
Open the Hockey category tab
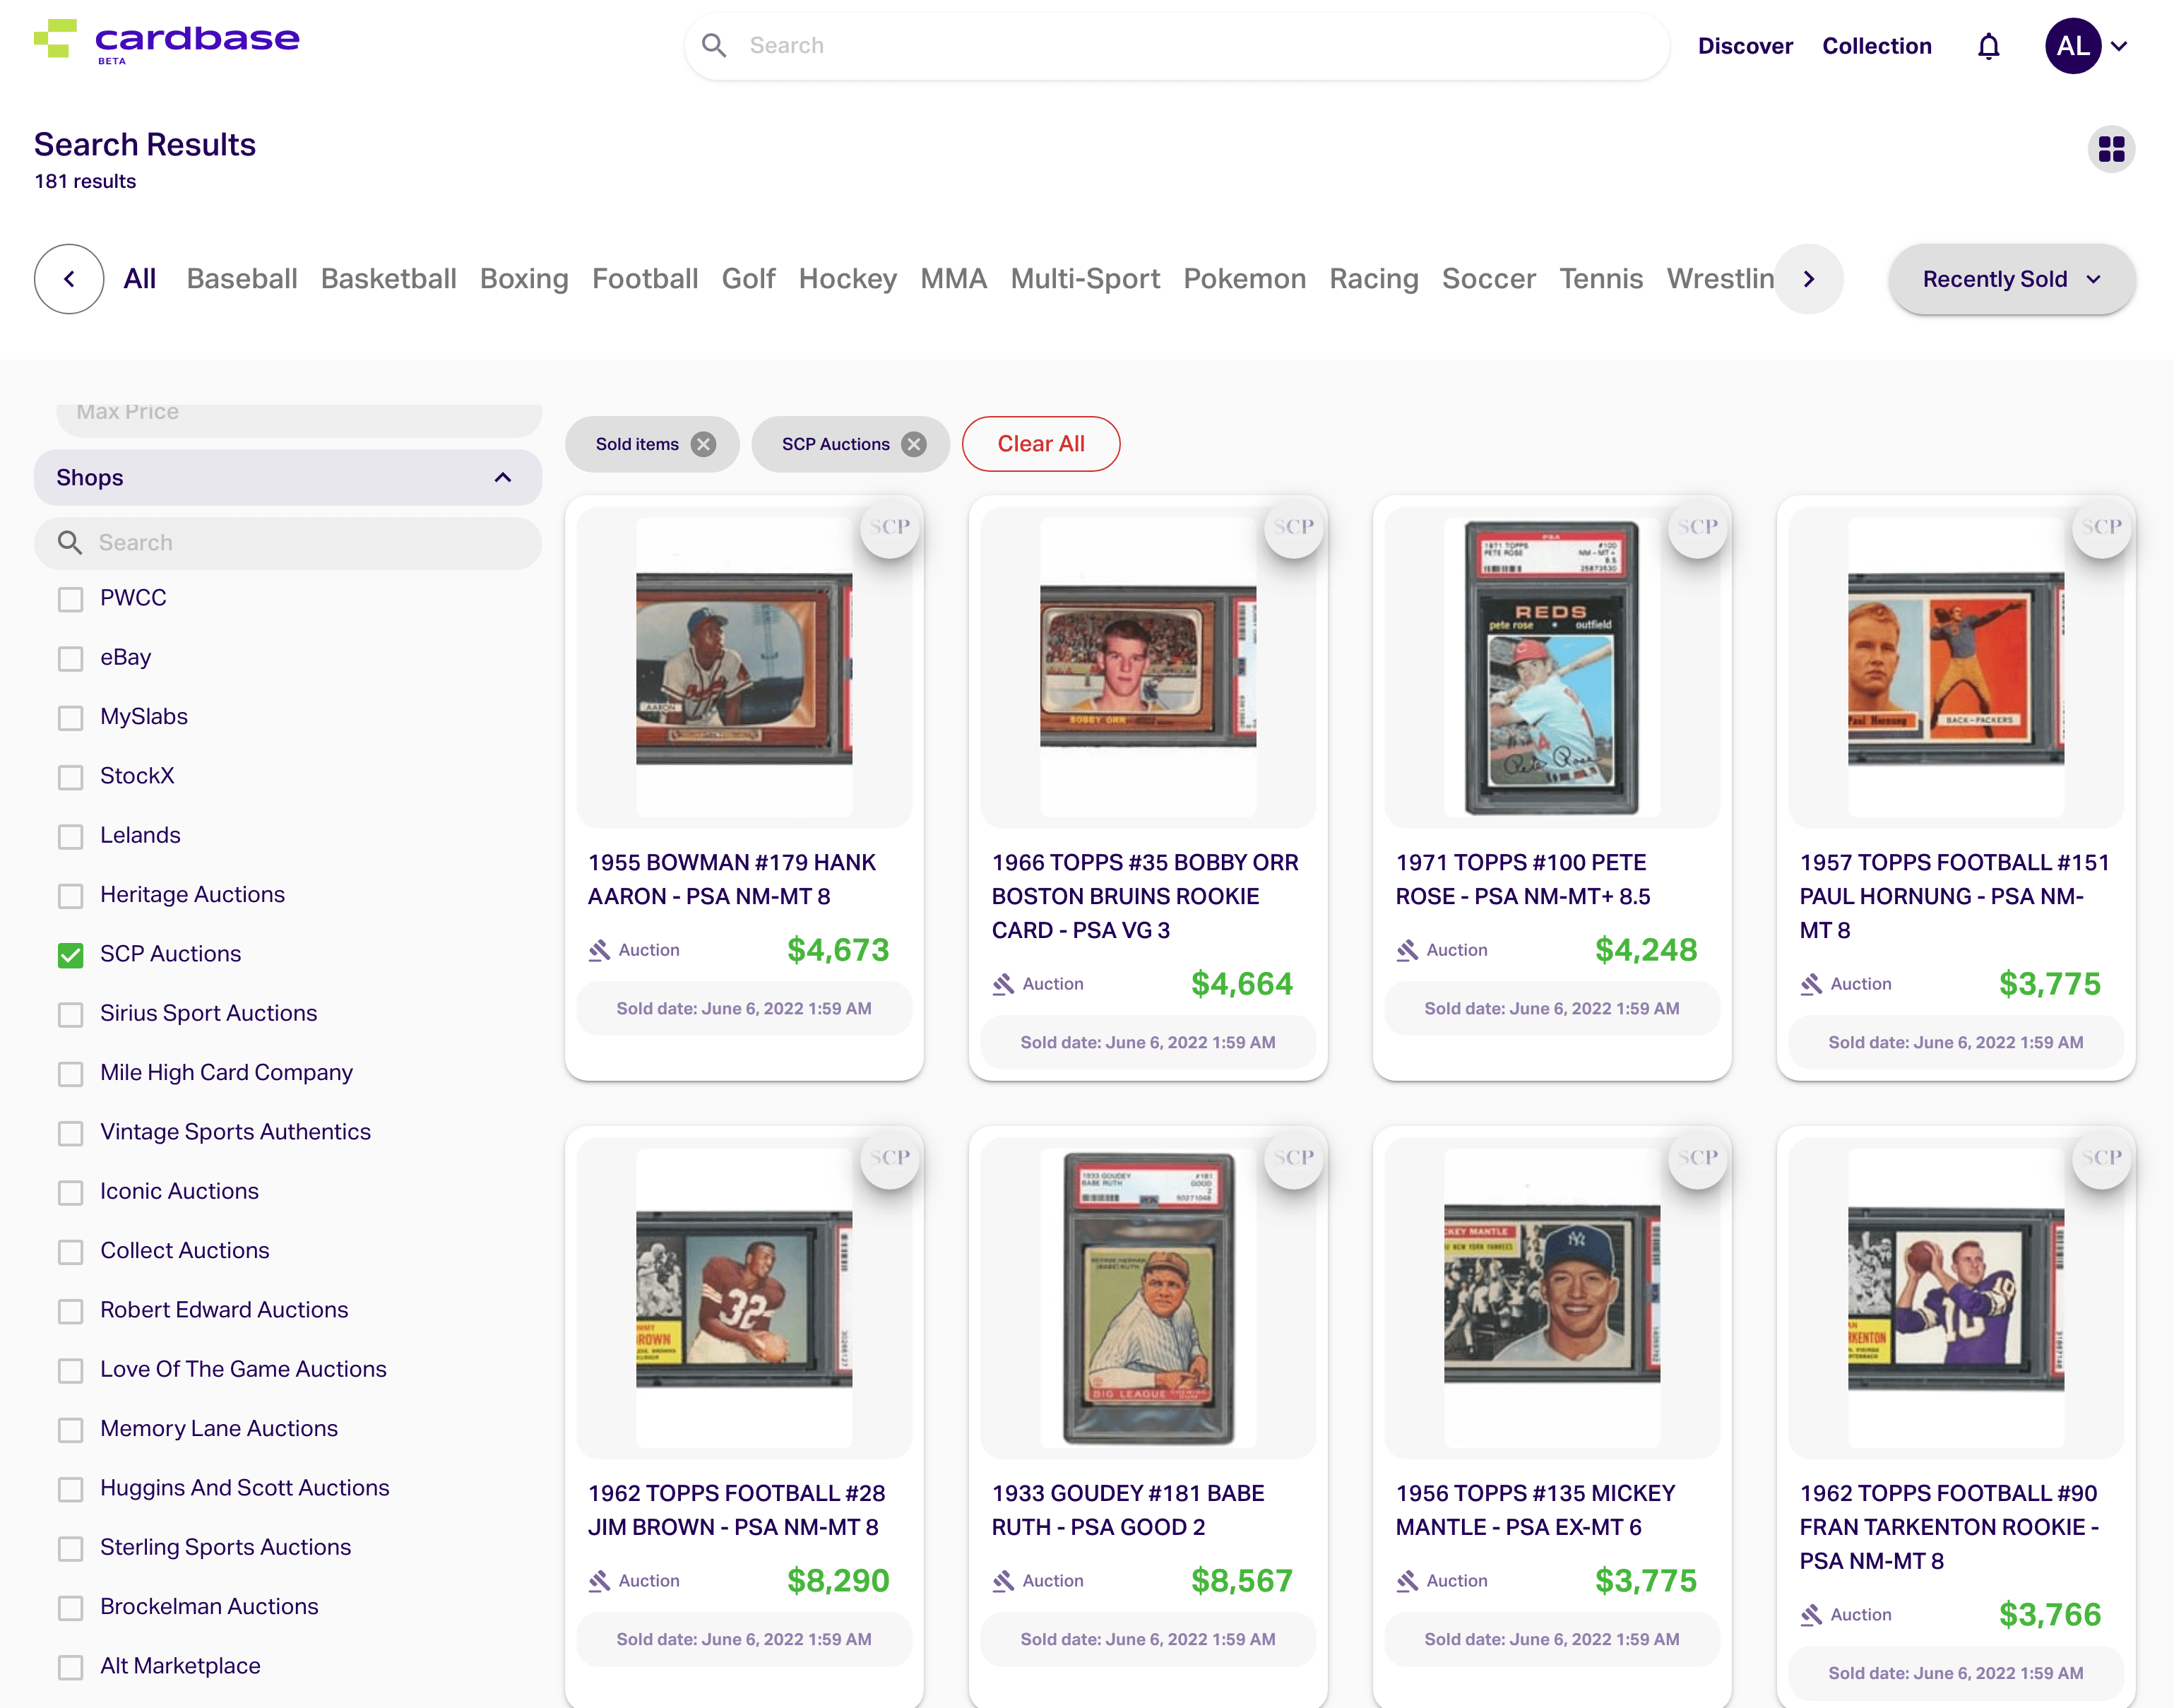848,279
